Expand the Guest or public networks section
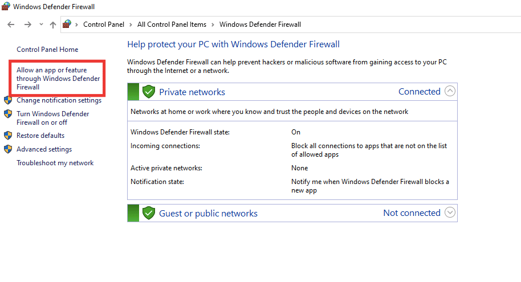 point(450,212)
